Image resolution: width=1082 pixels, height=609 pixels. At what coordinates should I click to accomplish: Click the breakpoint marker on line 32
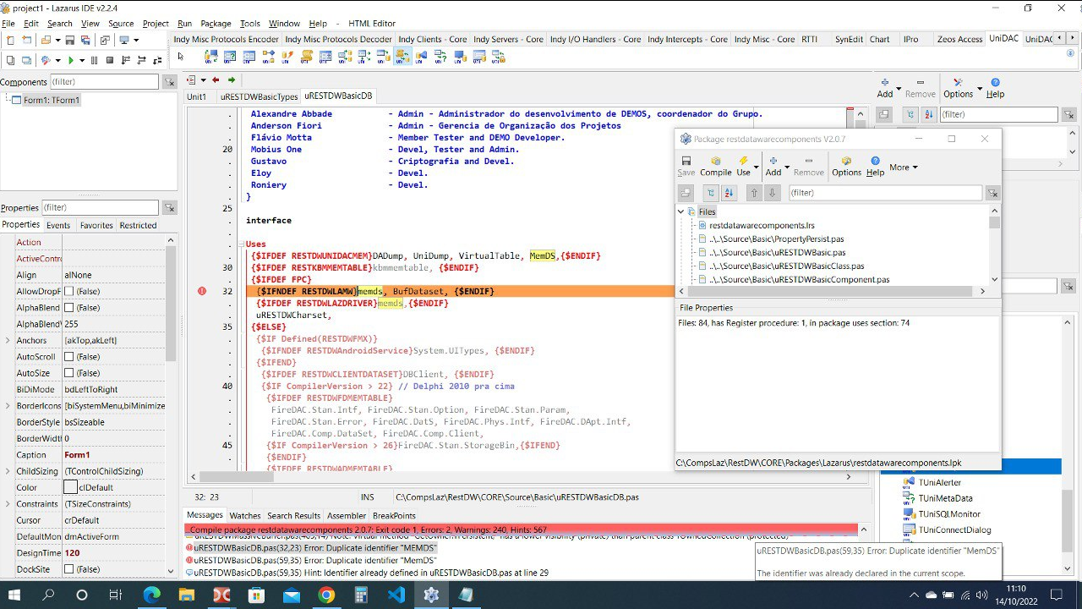click(202, 292)
